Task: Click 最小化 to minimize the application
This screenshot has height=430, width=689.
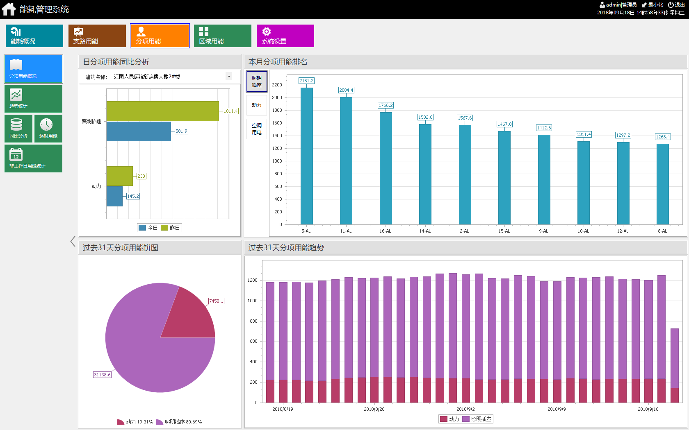Action: tap(652, 5)
